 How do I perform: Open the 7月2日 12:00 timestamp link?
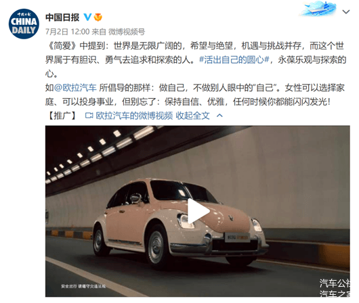click(67, 32)
